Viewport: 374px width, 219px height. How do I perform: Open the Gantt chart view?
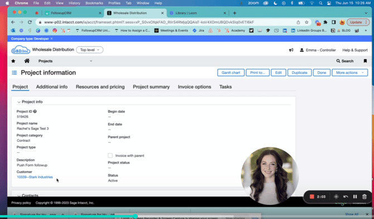pos(231,73)
